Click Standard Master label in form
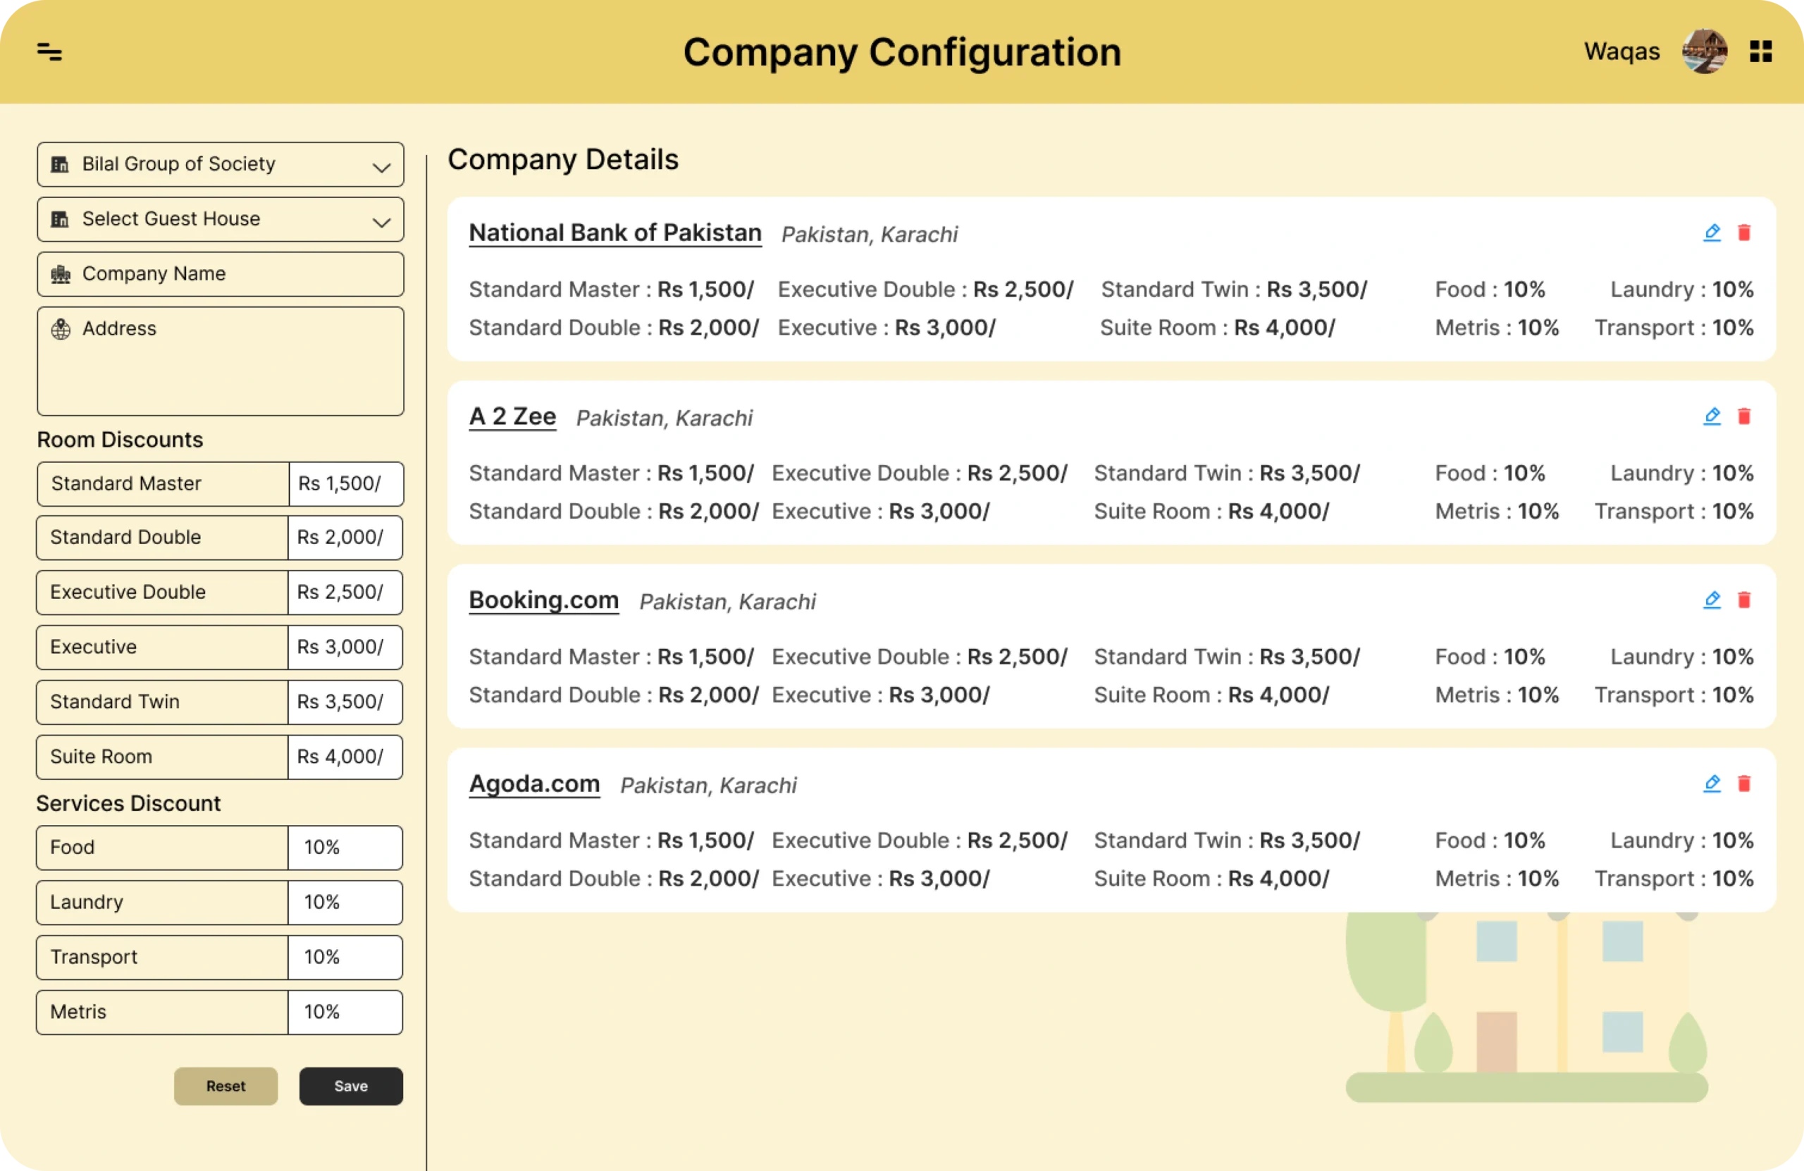 click(126, 483)
